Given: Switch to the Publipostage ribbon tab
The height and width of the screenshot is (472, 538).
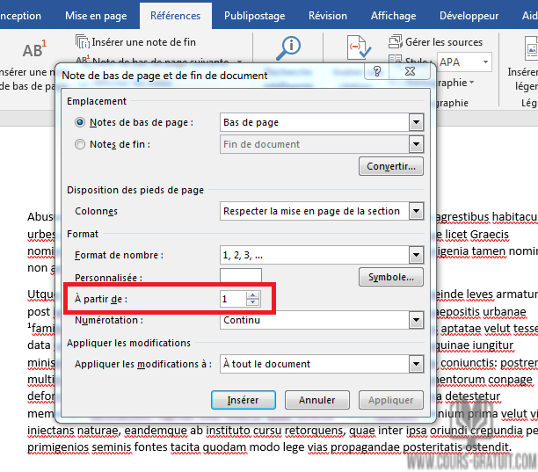Looking at the screenshot, I should click(x=253, y=16).
